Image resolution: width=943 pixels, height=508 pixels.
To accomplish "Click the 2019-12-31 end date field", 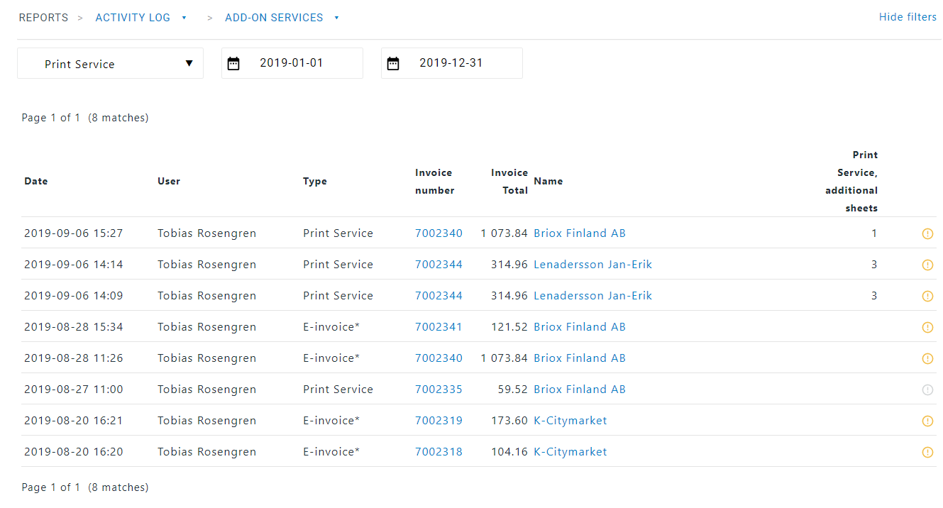I will tap(451, 63).
